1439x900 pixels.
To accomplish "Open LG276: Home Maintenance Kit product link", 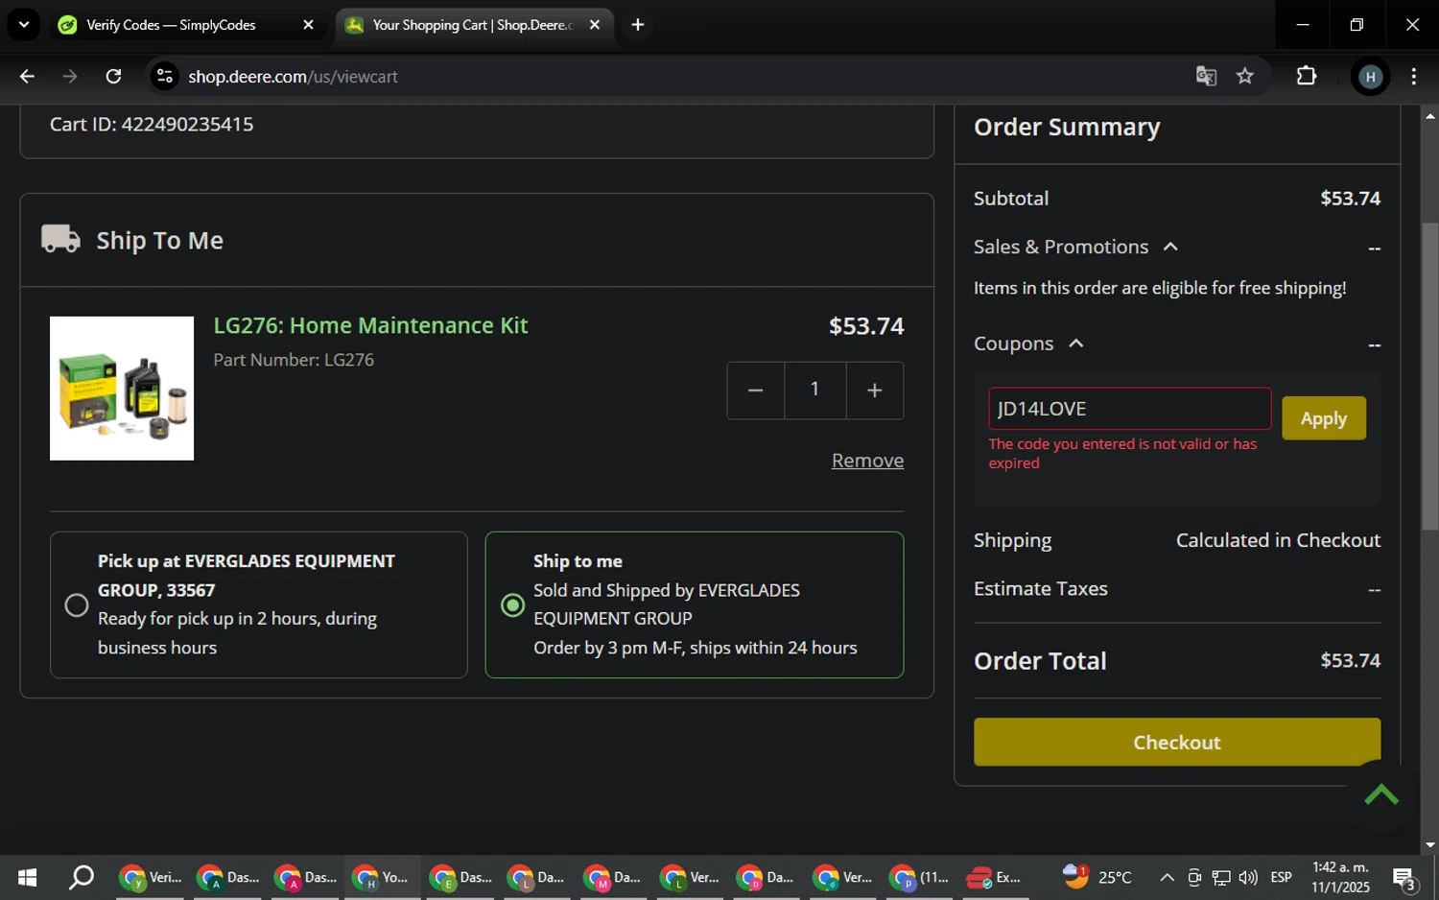I will tap(370, 325).
